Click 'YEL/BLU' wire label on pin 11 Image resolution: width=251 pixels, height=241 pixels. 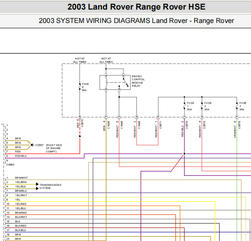point(20,208)
